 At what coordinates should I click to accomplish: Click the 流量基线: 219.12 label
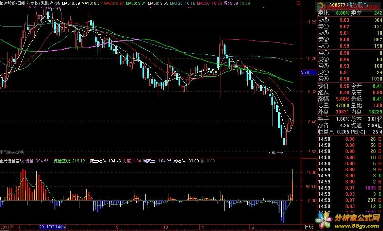click(69, 161)
